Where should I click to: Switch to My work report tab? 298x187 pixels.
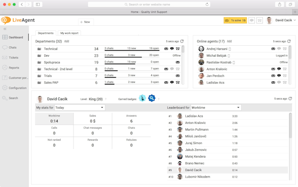coord(70,33)
